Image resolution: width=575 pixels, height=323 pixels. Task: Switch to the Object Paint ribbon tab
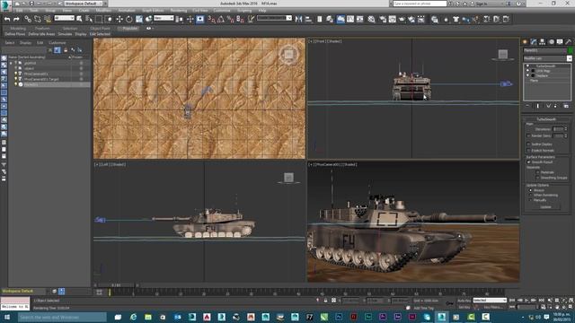[100, 28]
